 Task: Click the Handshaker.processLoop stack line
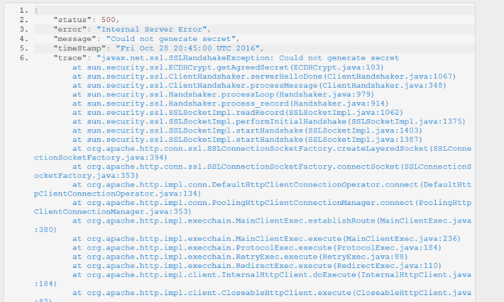click(223, 94)
